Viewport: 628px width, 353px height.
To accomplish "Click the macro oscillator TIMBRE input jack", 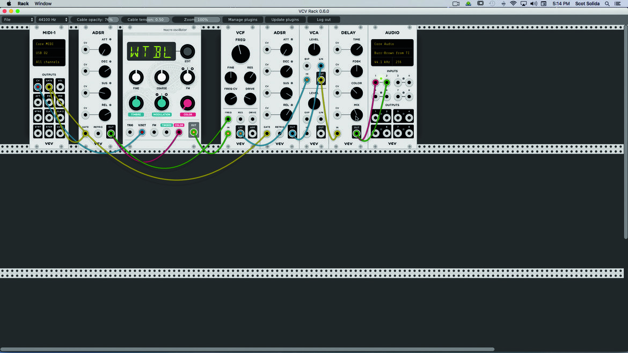I will pos(166,132).
